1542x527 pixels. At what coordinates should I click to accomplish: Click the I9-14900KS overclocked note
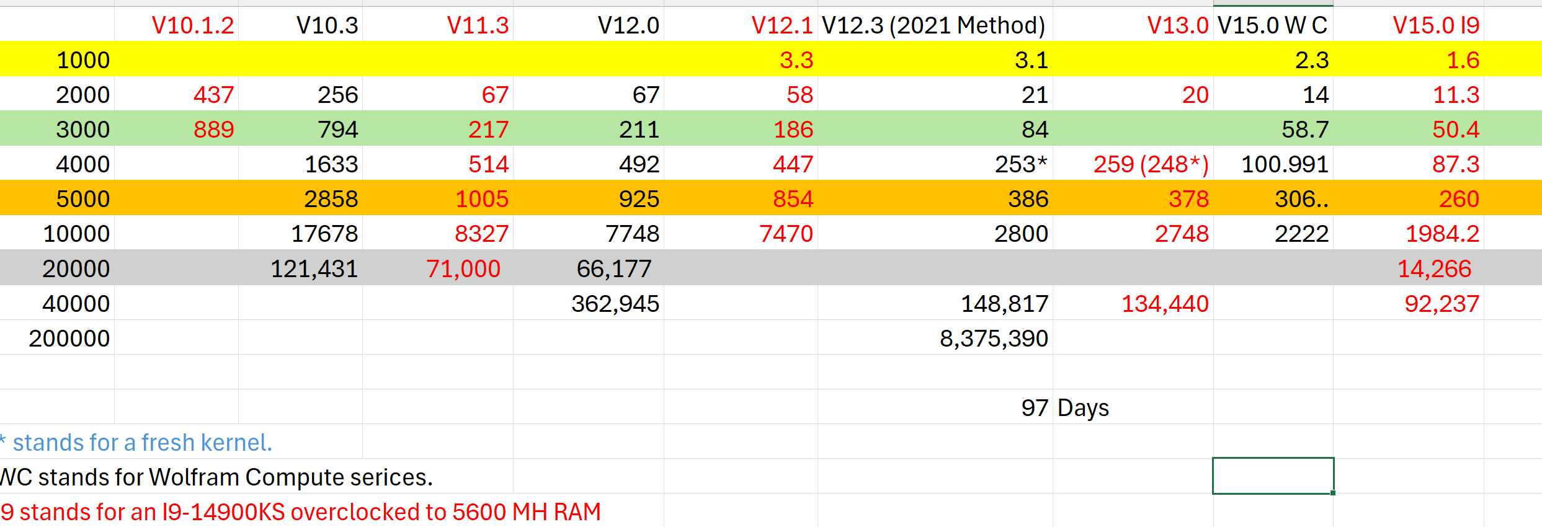[x=301, y=511]
